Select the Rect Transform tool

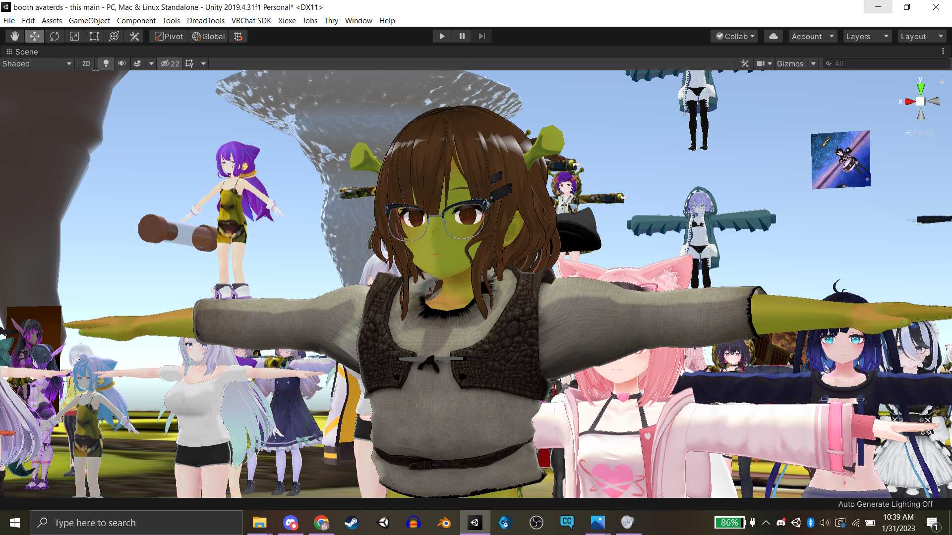(94, 36)
